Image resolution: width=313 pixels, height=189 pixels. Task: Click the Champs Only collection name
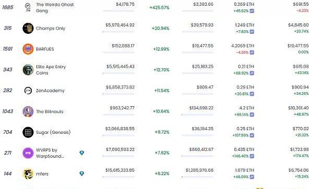pos(51,28)
